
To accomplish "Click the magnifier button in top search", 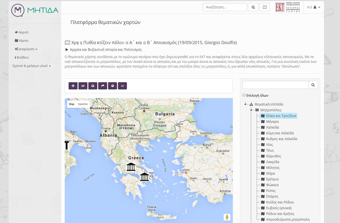I will 253,7.
